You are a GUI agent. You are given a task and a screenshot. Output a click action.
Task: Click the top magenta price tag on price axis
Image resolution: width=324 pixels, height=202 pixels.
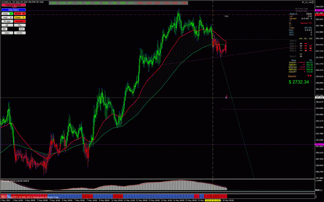(x=319, y=10)
